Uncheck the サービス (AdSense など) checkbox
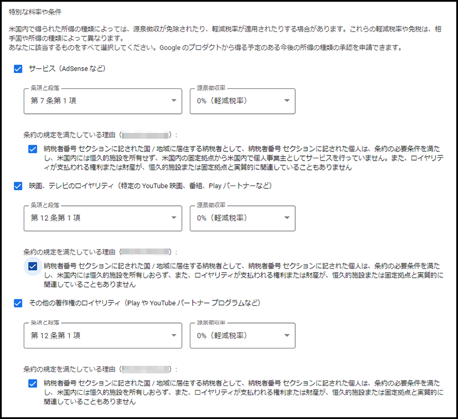 click(18, 69)
